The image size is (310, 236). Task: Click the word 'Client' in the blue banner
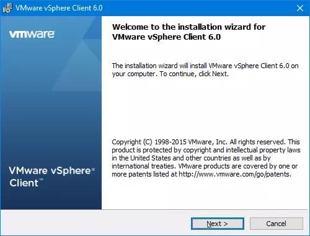tap(24, 183)
